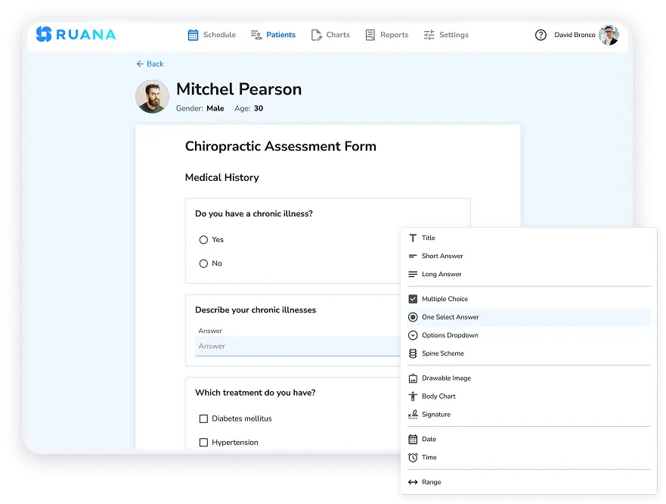Open Settings using the sliders icon
Image resolution: width=666 pixels, height=504 pixels.
429,35
